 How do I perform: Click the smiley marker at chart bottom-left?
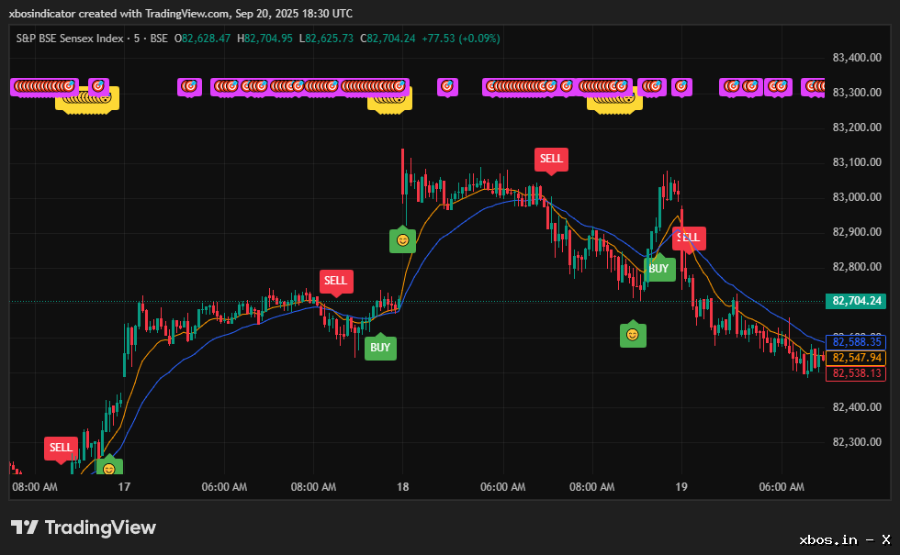click(109, 468)
